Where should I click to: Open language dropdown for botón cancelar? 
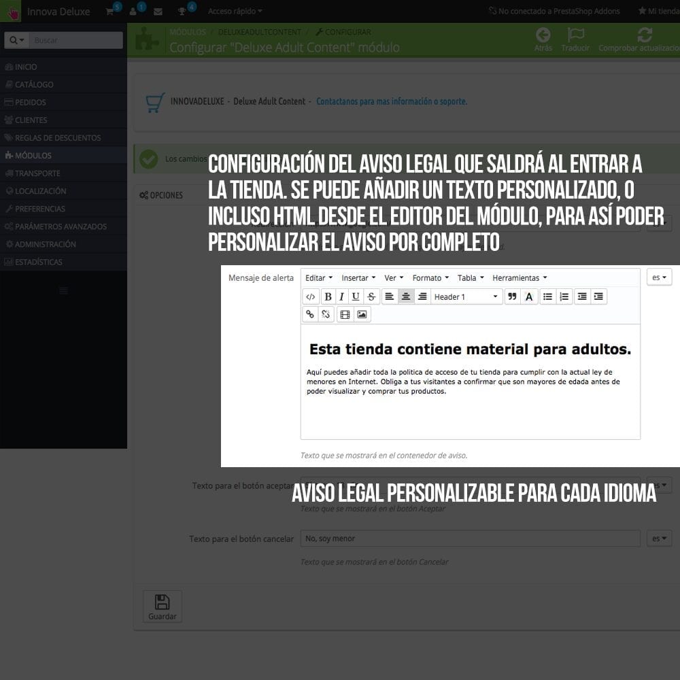click(x=659, y=538)
